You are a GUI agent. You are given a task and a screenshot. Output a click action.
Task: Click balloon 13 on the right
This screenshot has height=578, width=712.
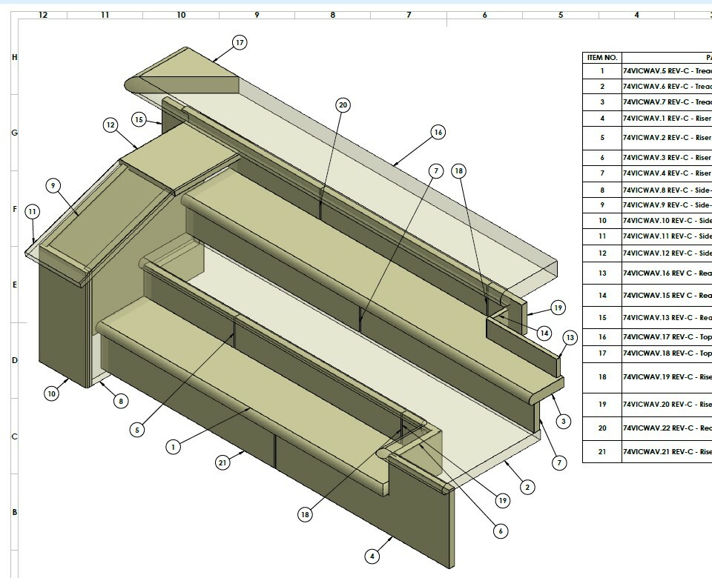pyautogui.click(x=570, y=337)
